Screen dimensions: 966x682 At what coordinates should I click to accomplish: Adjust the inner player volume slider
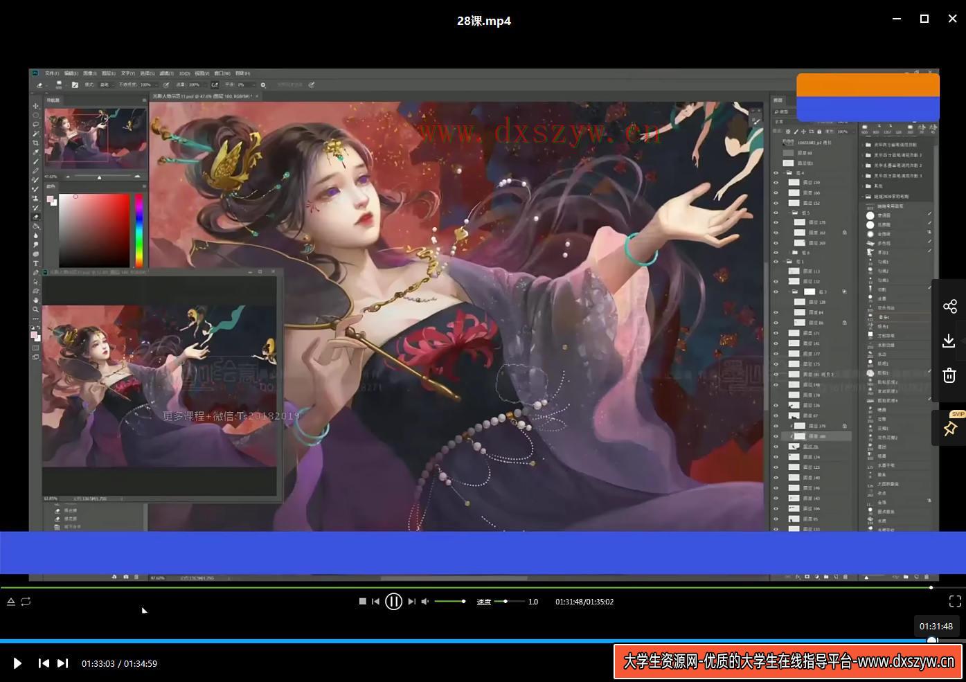[449, 602]
